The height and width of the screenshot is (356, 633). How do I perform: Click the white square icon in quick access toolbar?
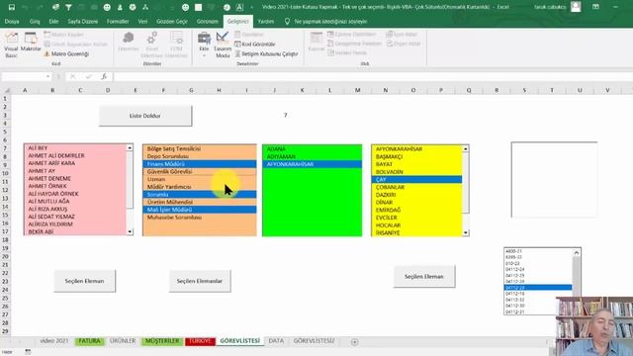coord(198,7)
